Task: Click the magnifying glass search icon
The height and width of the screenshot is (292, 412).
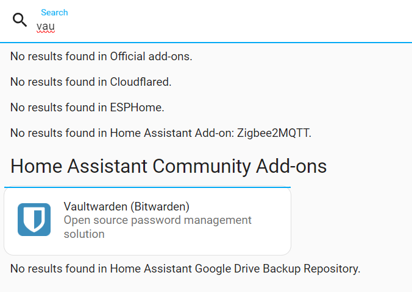Action: pos(20,20)
